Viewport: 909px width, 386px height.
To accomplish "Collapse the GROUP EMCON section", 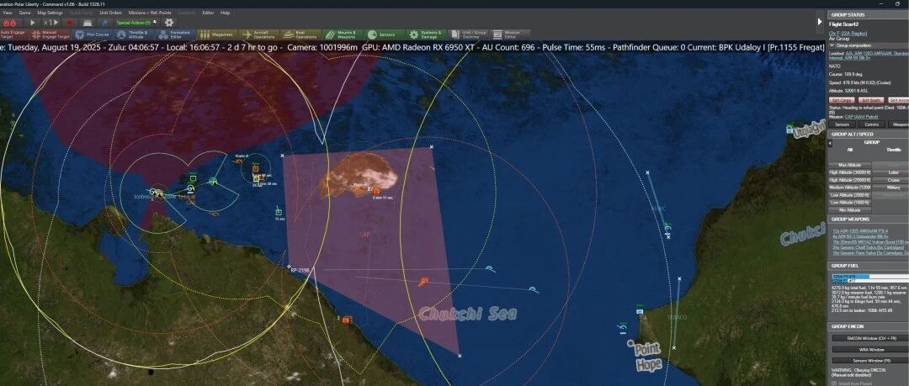I will [x=868, y=327].
